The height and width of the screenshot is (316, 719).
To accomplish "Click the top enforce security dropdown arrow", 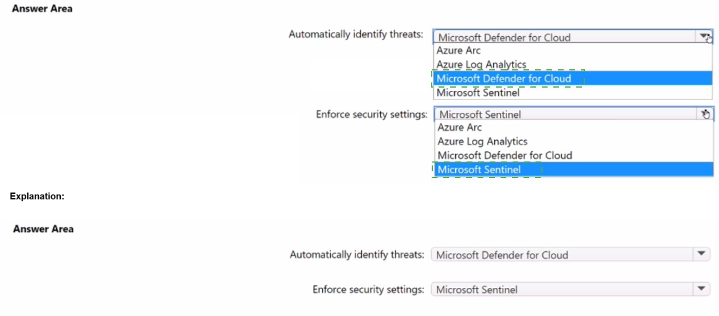I will [705, 114].
